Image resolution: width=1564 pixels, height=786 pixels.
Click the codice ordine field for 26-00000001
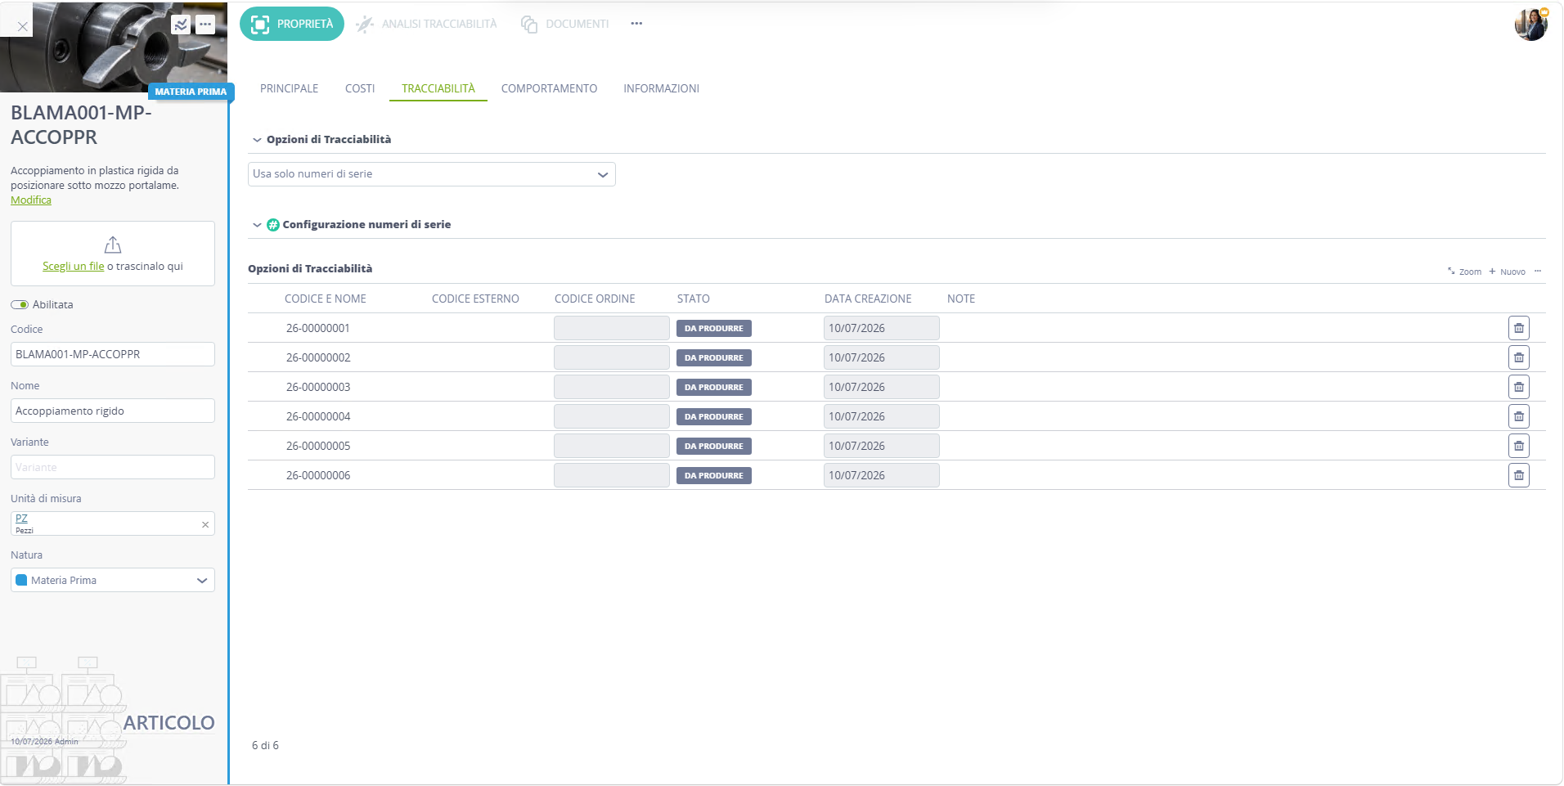click(612, 328)
